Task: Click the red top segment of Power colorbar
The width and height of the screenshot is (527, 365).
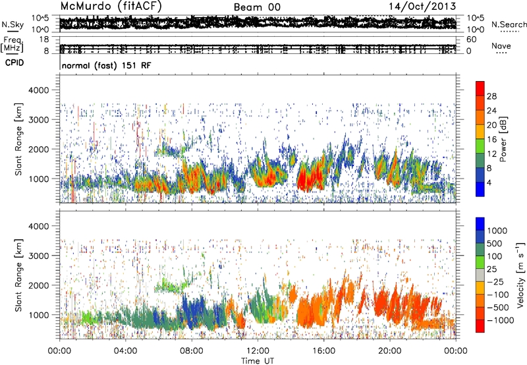Action: click(480, 88)
